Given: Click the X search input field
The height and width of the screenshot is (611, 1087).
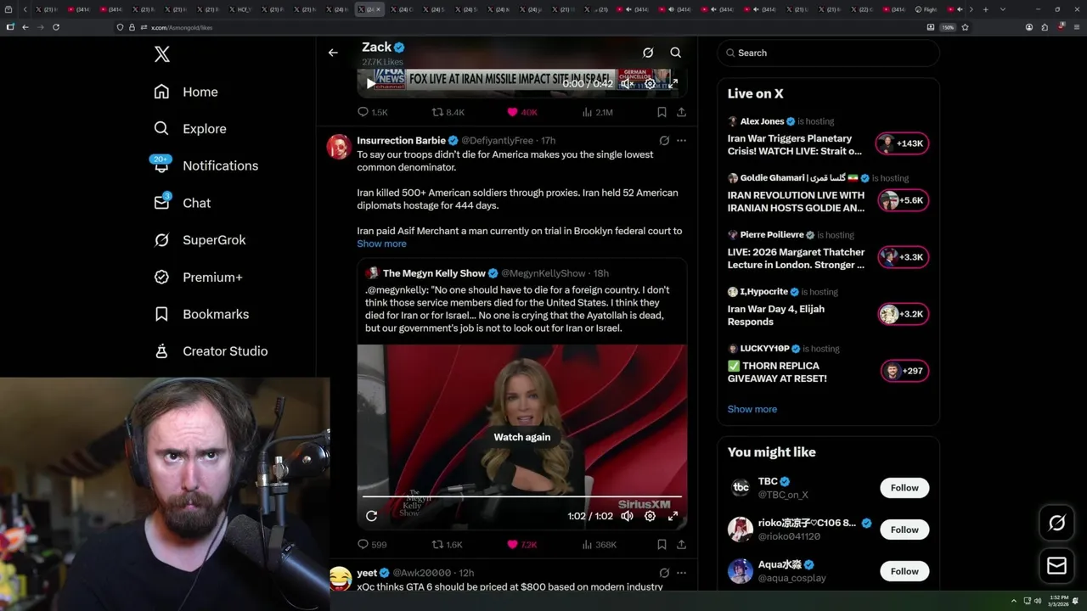Looking at the screenshot, I should click(828, 53).
